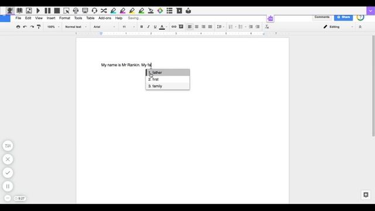Clear formatting with the Tx icon
Viewport: 375px width, 211px height.
[x=267, y=27]
